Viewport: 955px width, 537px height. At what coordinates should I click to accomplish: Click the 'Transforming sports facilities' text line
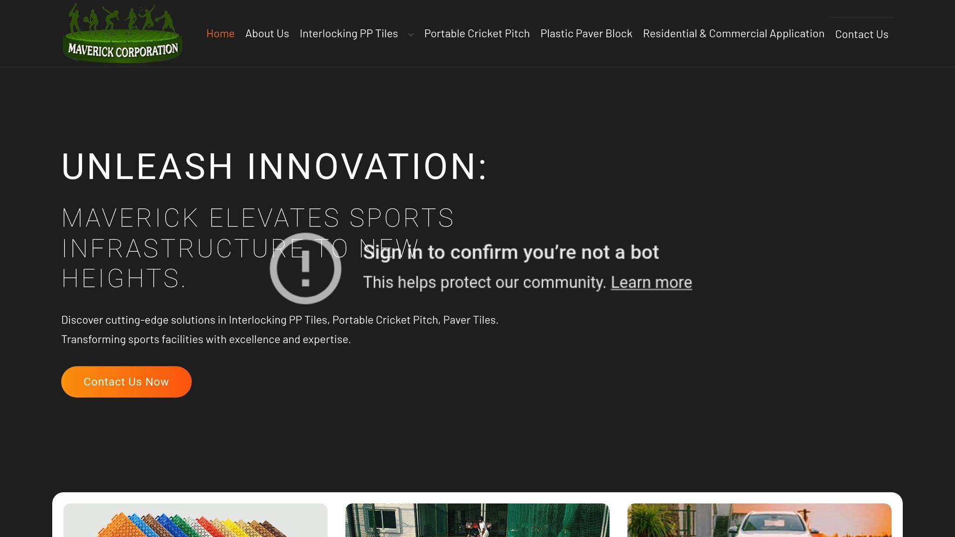(206, 339)
